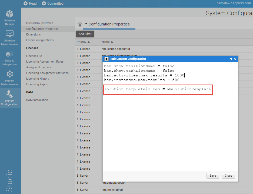
Task: Click the Committed filter icon
Action: [x=44, y=4]
